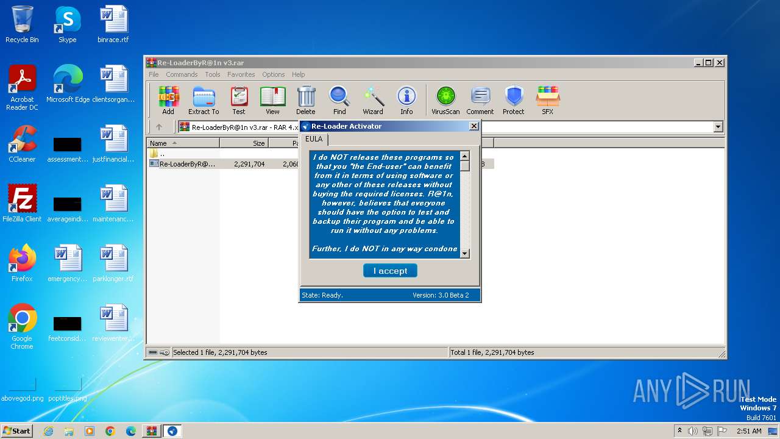Open Acrobat Reader DC shortcut
Viewport: 780px width, 439px height.
(x=22, y=88)
